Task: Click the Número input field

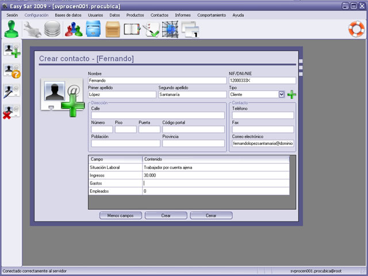Action: 102,129
